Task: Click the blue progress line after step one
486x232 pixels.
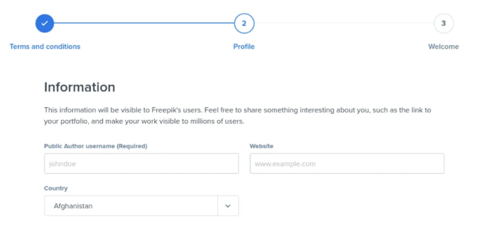Action: (144, 23)
